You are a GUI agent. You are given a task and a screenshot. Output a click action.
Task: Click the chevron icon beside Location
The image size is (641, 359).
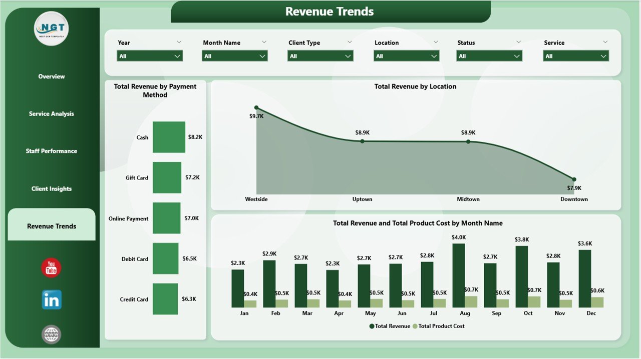click(436, 42)
